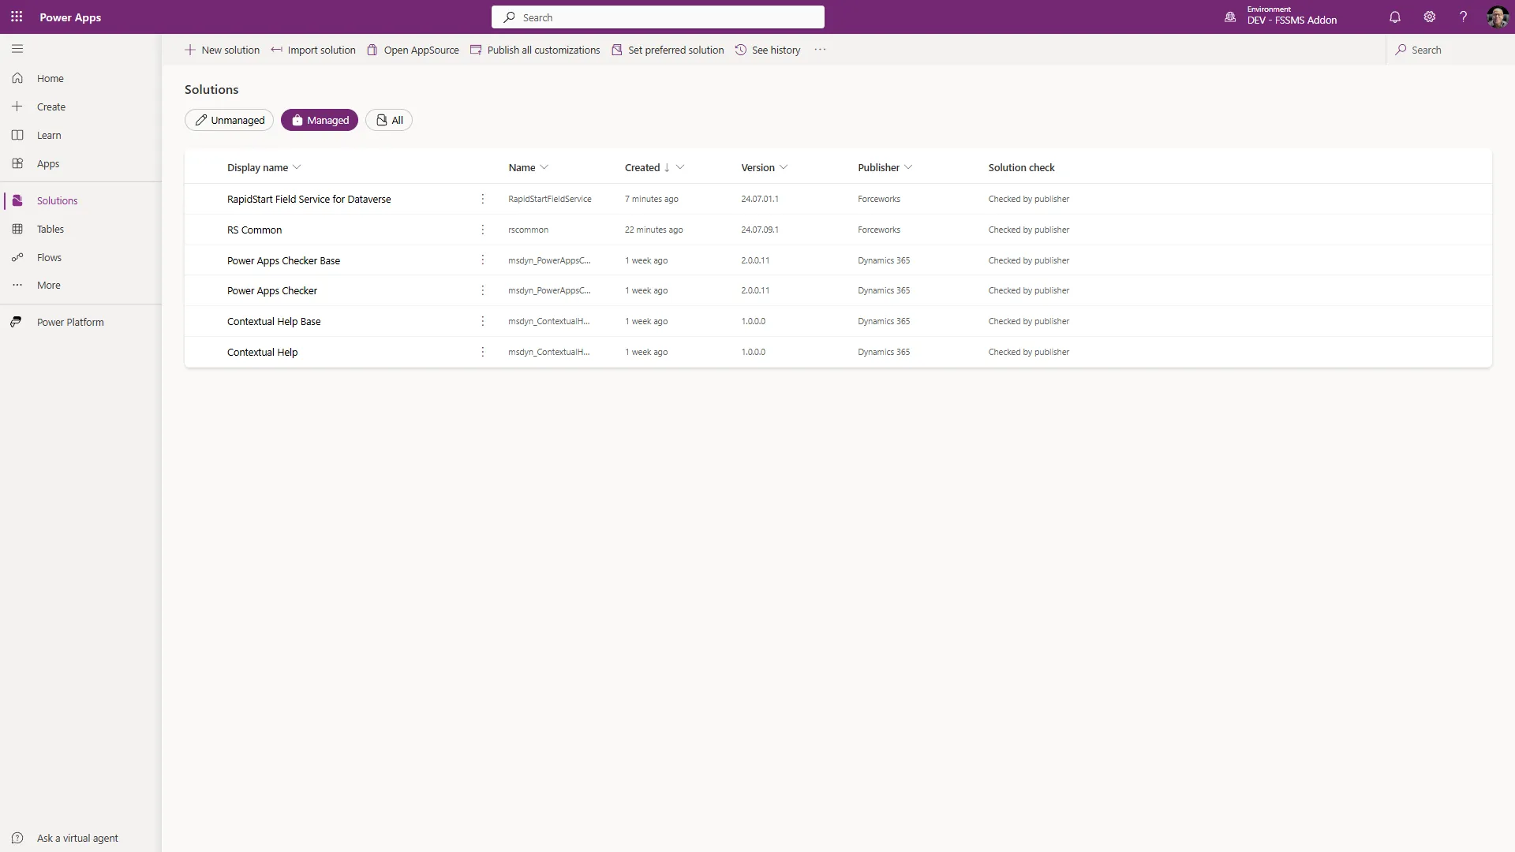Open the commands overflow ellipsis menu
Viewport: 1515px width, 852px height.
click(x=819, y=49)
